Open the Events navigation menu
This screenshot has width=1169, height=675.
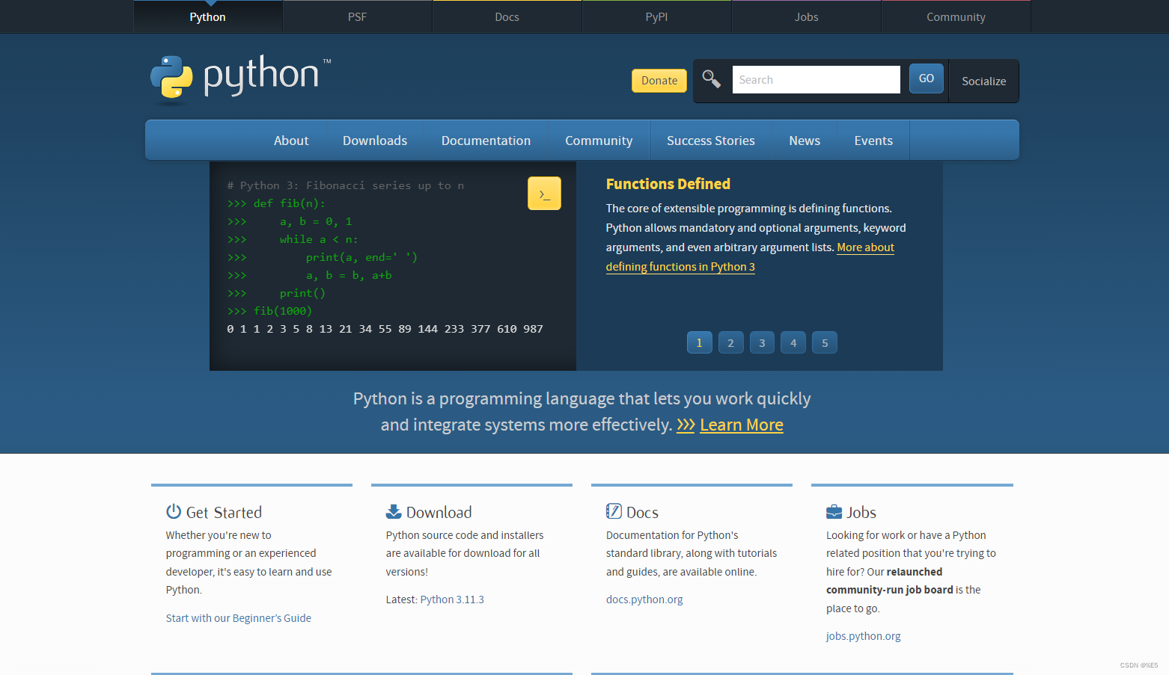[x=873, y=141]
